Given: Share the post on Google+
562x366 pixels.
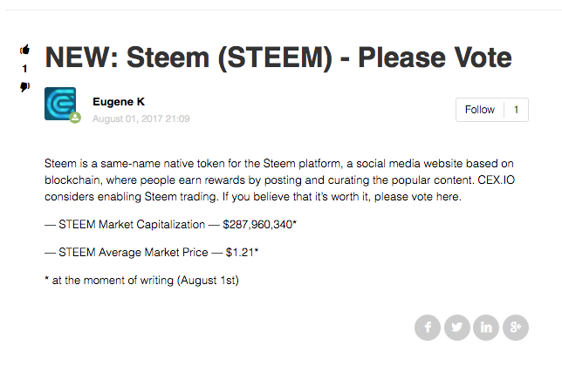Looking at the screenshot, I should pyautogui.click(x=516, y=328).
